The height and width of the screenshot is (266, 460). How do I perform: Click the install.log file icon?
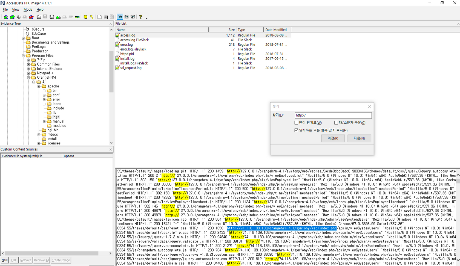[117, 58]
